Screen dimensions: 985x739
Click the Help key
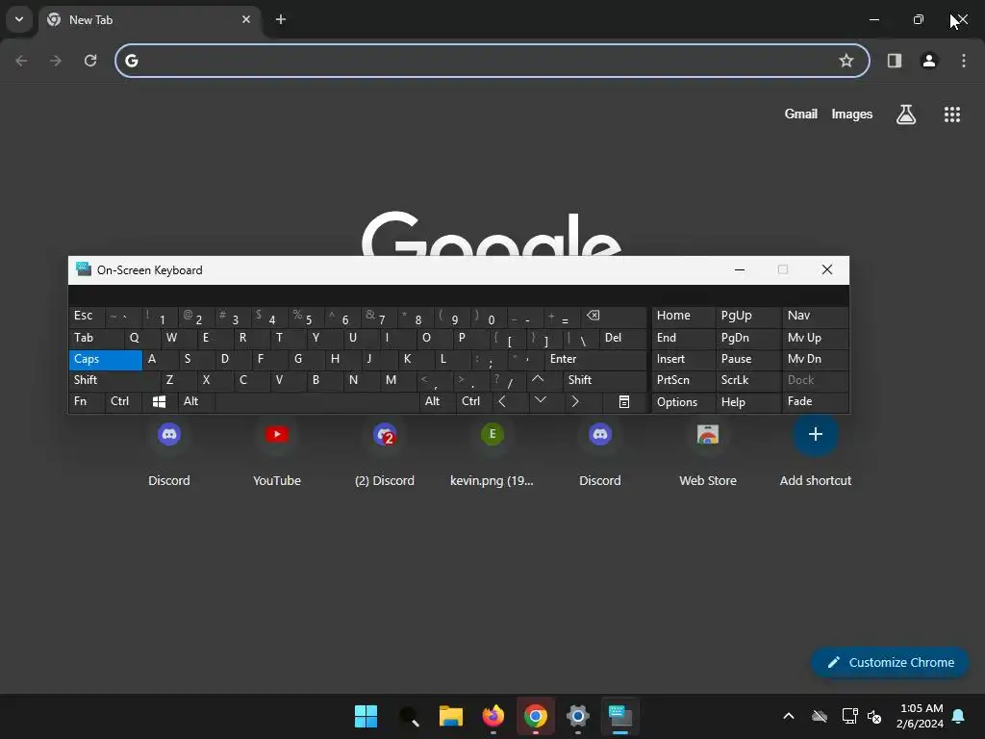[747, 401]
